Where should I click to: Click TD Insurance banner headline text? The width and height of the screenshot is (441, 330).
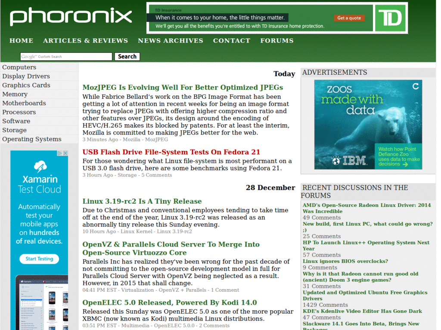pyautogui.click(x=220, y=18)
